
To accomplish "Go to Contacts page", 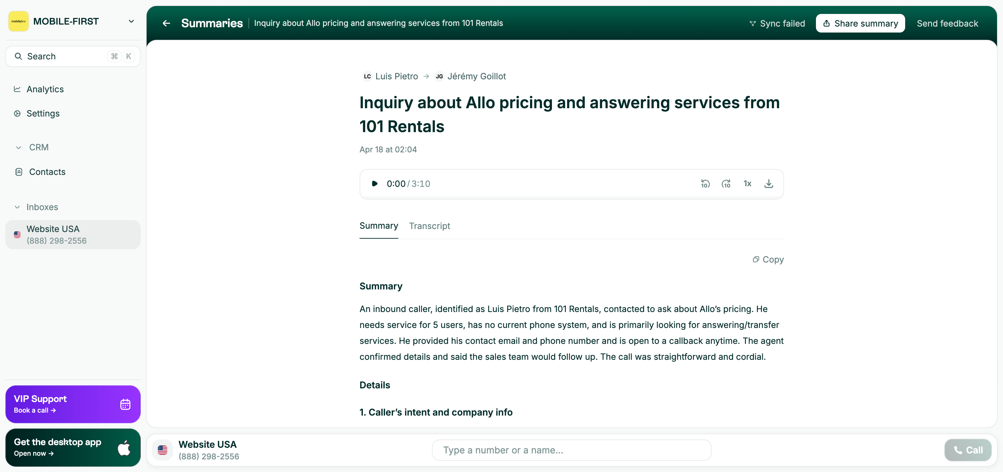I will (x=47, y=172).
